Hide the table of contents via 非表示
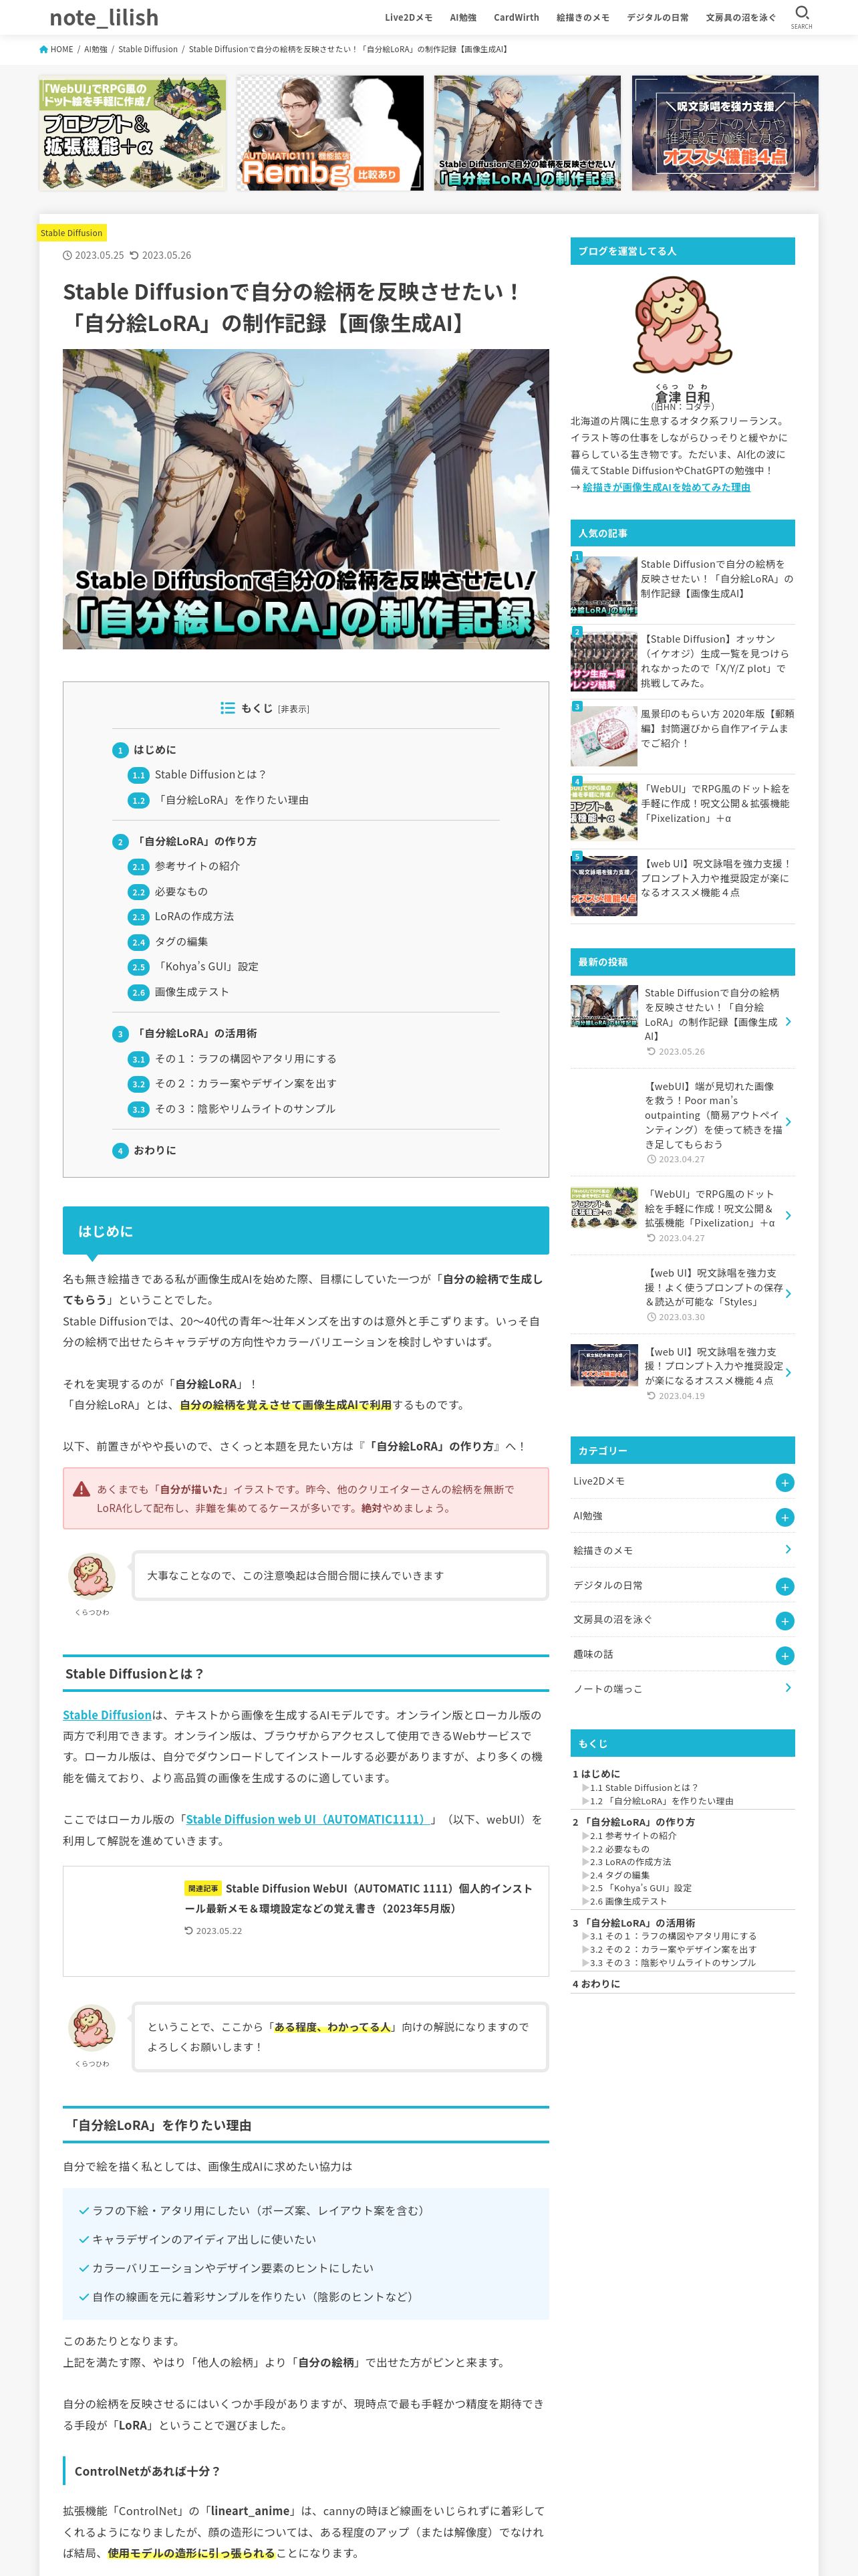Viewport: 858px width, 2576px height. 293,709
